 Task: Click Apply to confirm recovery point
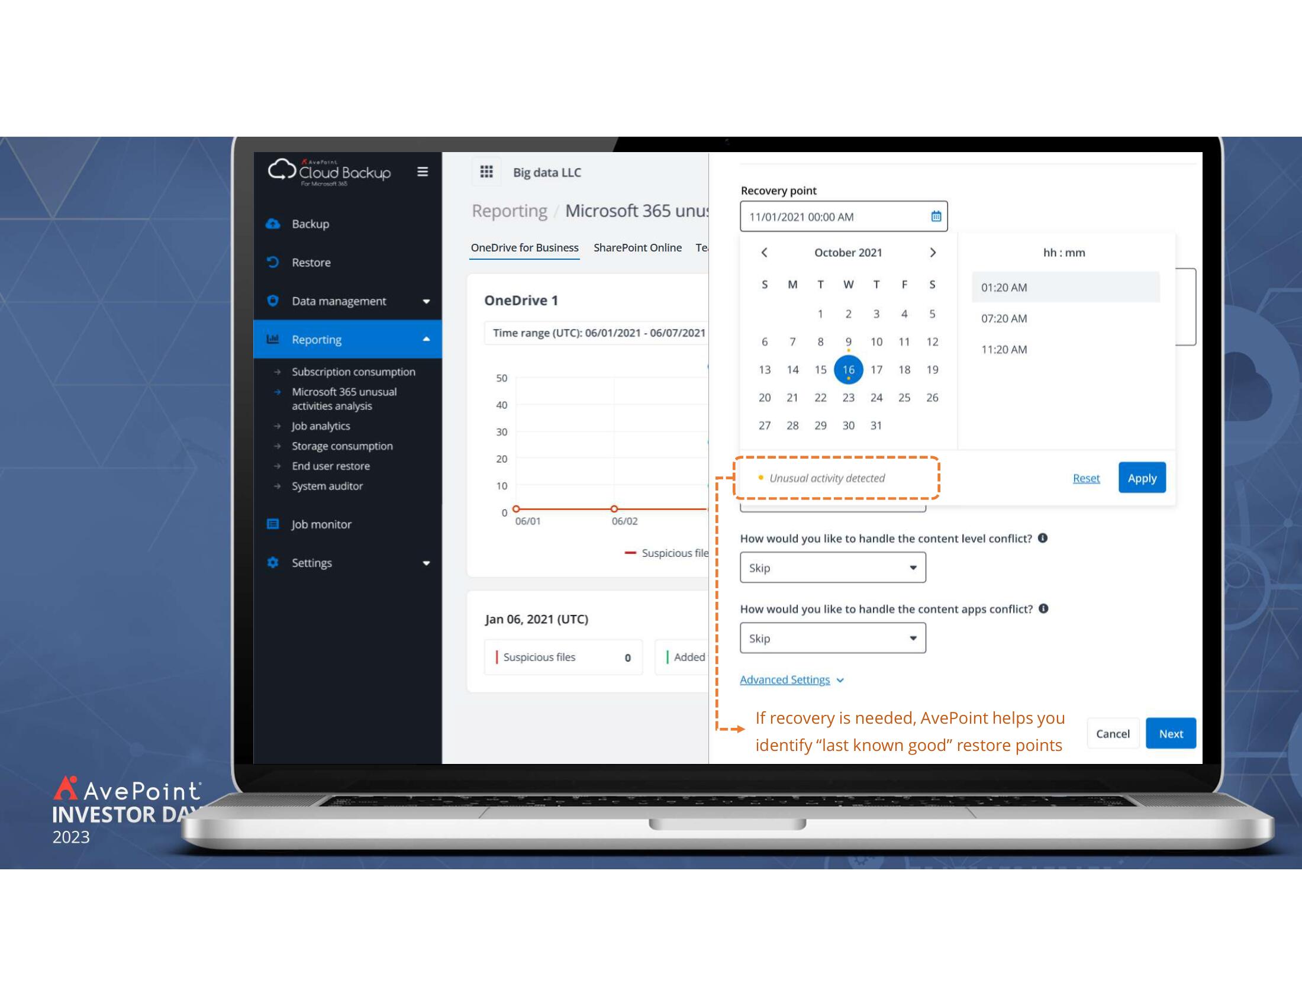1142,478
